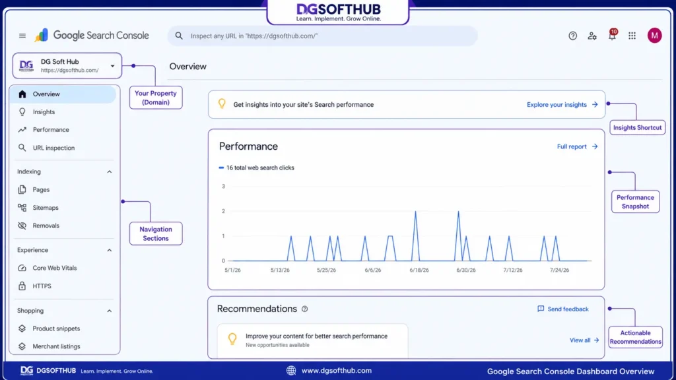Select Performance in the sidebar
Image resolution: width=676 pixels, height=380 pixels.
tap(63, 130)
